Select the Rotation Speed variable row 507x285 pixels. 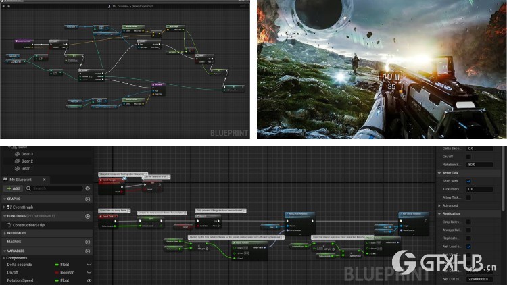pos(47,280)
